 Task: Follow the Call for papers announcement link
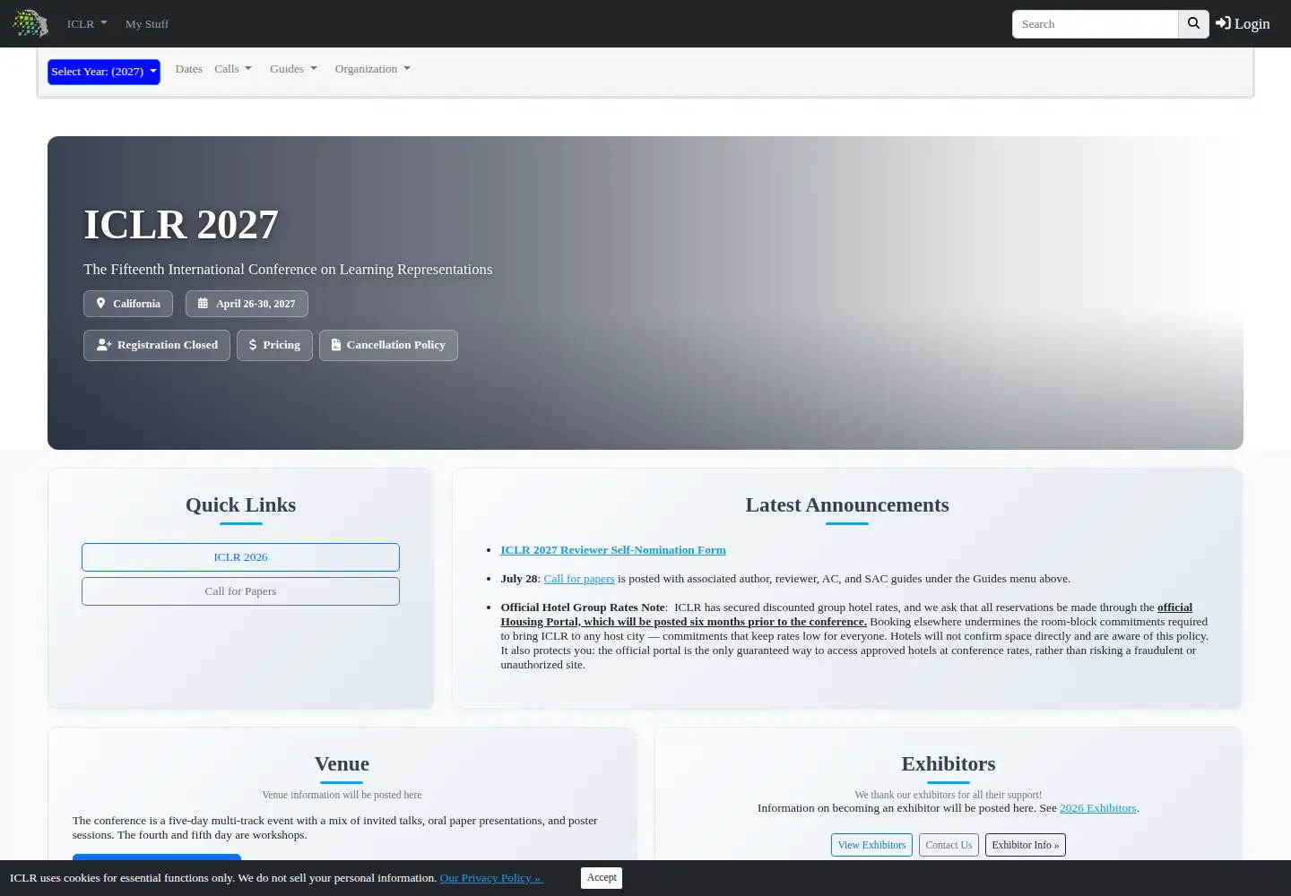[579, 579]
